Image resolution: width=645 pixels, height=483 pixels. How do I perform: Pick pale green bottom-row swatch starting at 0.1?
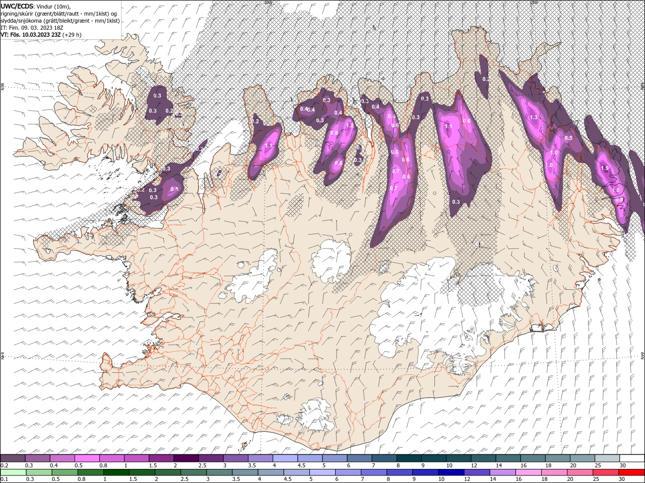pos(14,472)
